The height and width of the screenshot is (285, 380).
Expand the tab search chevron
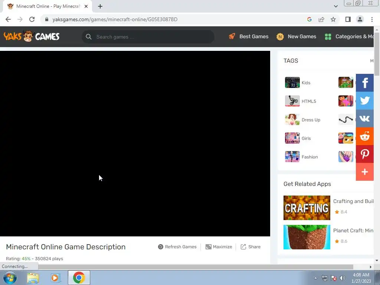click(335, 6)
